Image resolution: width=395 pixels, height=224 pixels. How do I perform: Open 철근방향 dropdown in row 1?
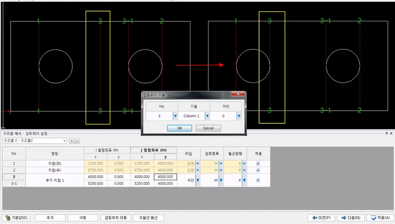[x=244, y=164]
